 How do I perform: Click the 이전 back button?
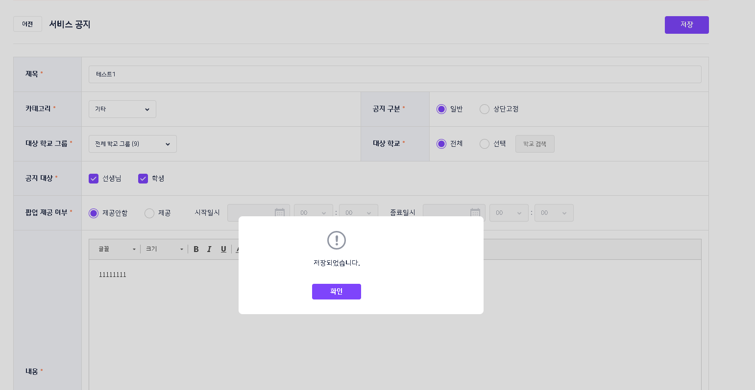[27, 24]
